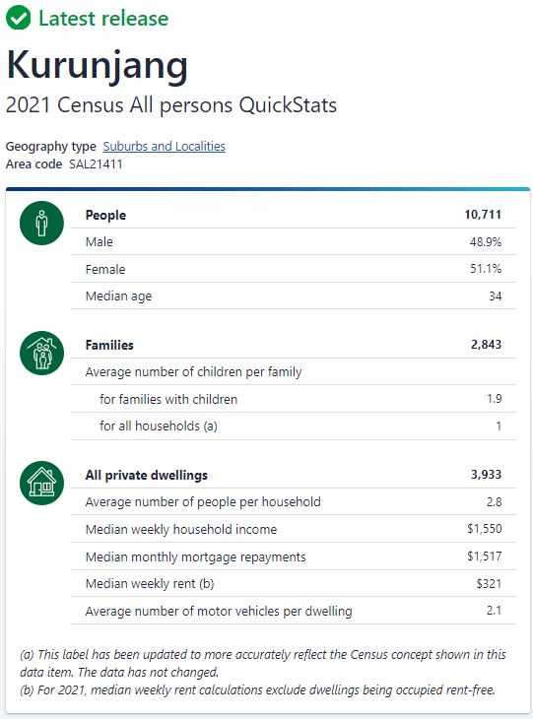Click the area code SAL21411 text

pyautogui.click(x=96, y=164)
